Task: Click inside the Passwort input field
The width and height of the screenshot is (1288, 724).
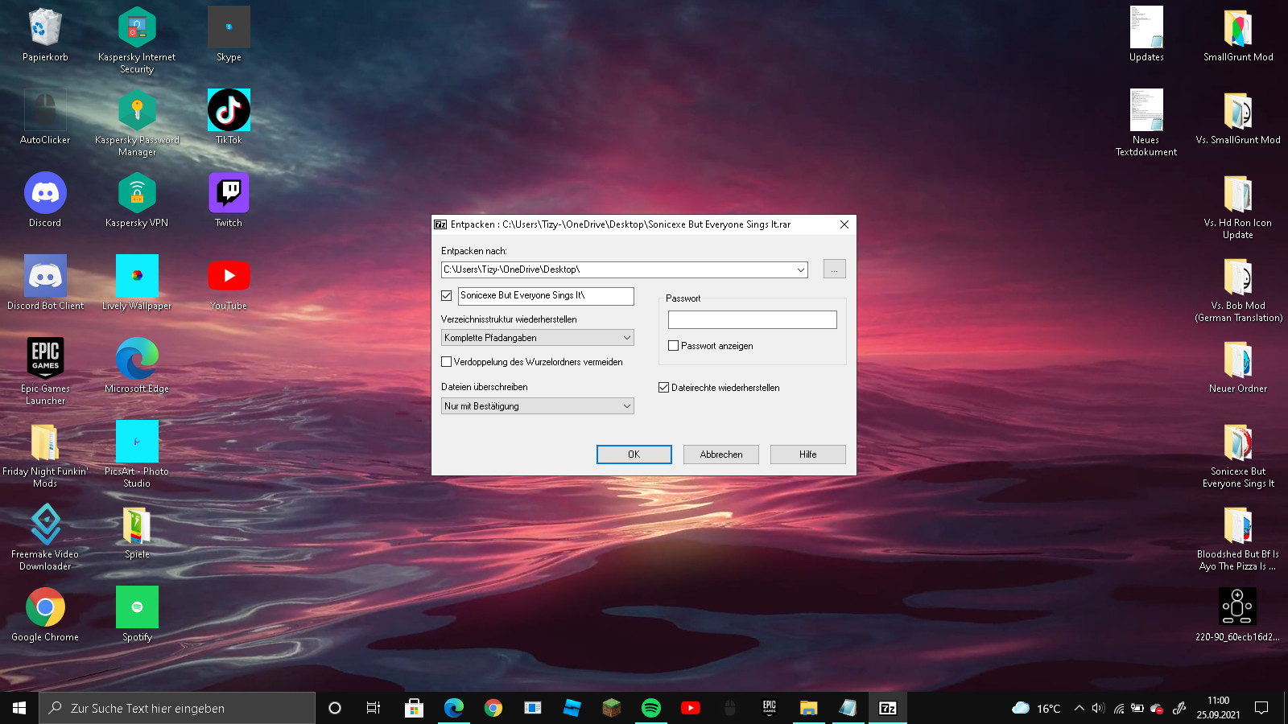Action: coord(751,319)
